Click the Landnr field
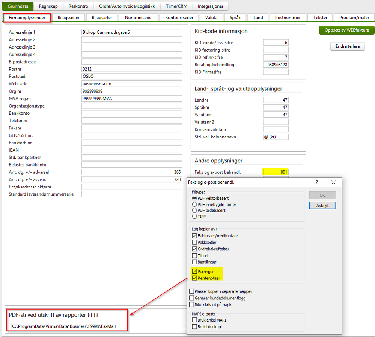This screenshot has height=337, width=375. click(276, 100)
